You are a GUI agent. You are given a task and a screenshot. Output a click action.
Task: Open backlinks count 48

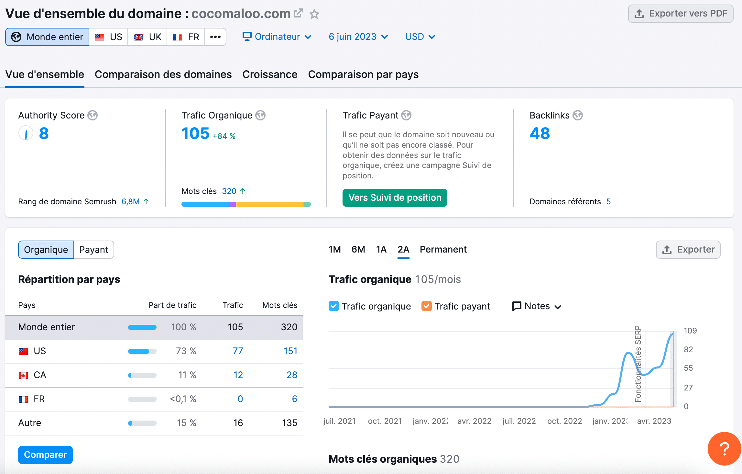[540, 133]
